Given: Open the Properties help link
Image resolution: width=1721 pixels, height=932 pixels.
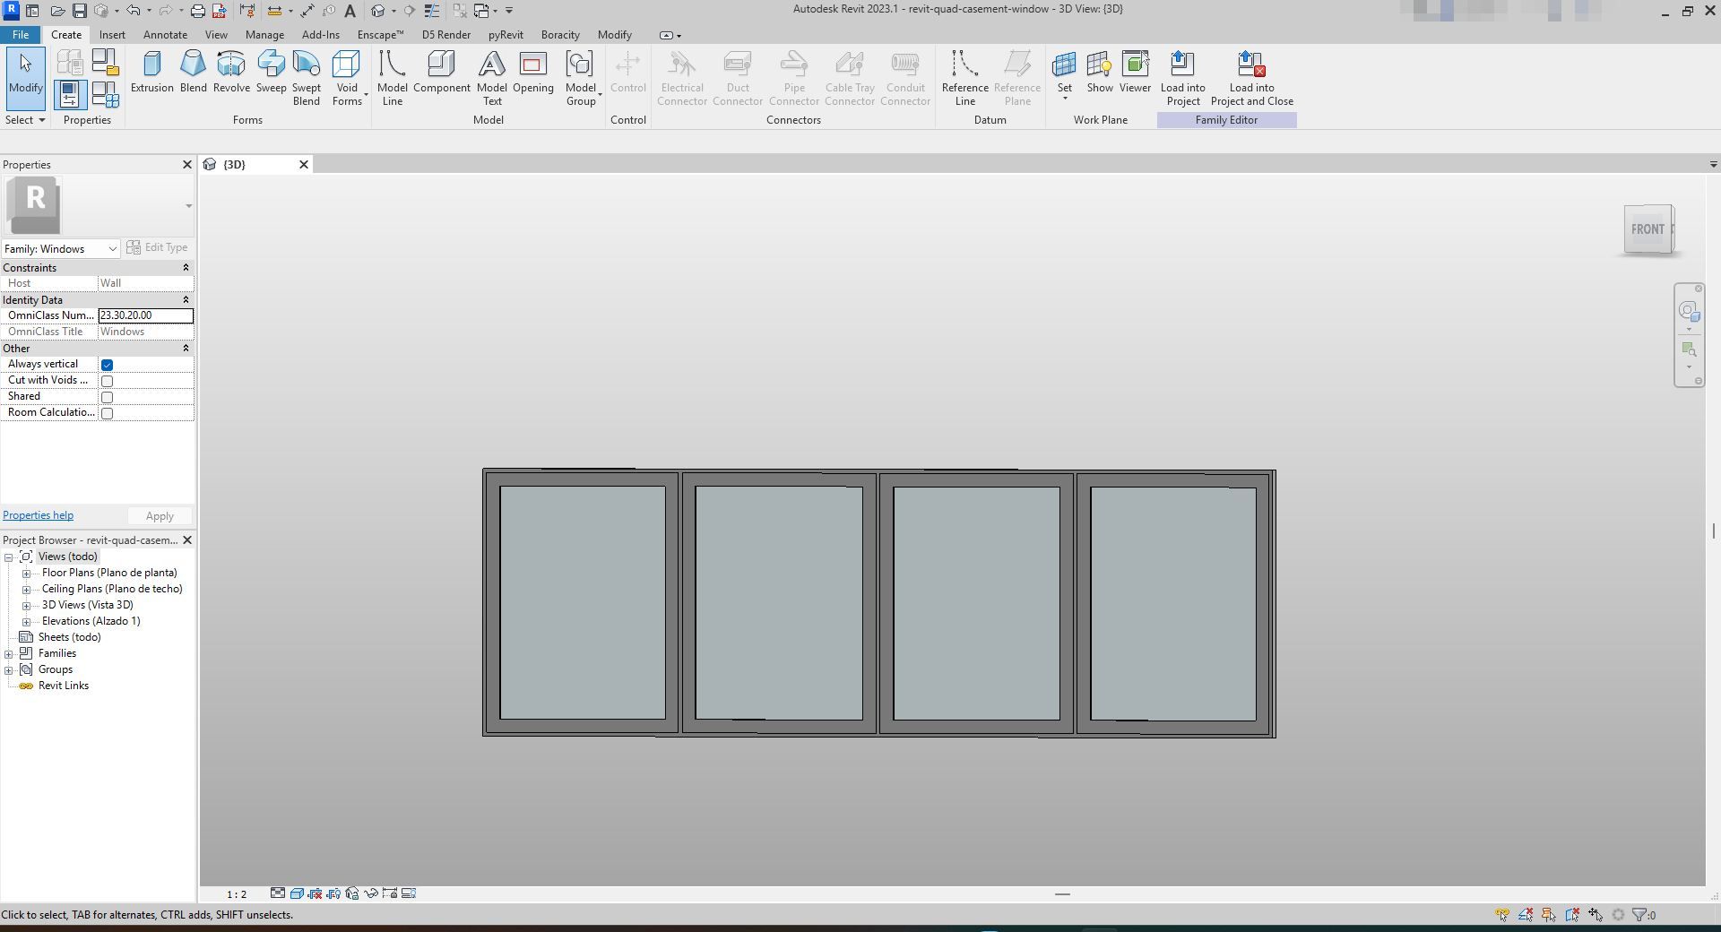Looking at the screenshot, I should 39,515.
